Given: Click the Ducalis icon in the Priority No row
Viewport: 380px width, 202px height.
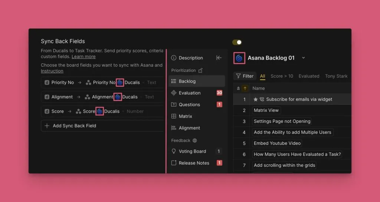Looking at the screenshot, I should tap(120, 82).
